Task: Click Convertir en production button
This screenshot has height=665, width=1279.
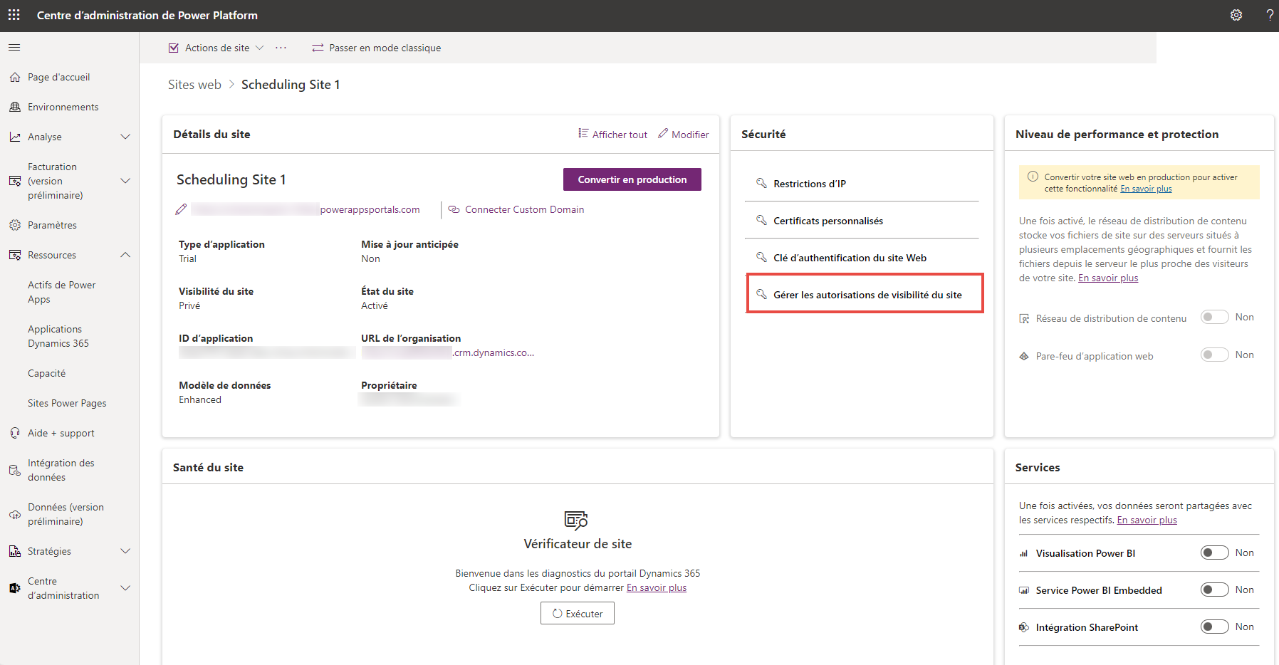Action: pyautogui.click(x=632, y=179)
